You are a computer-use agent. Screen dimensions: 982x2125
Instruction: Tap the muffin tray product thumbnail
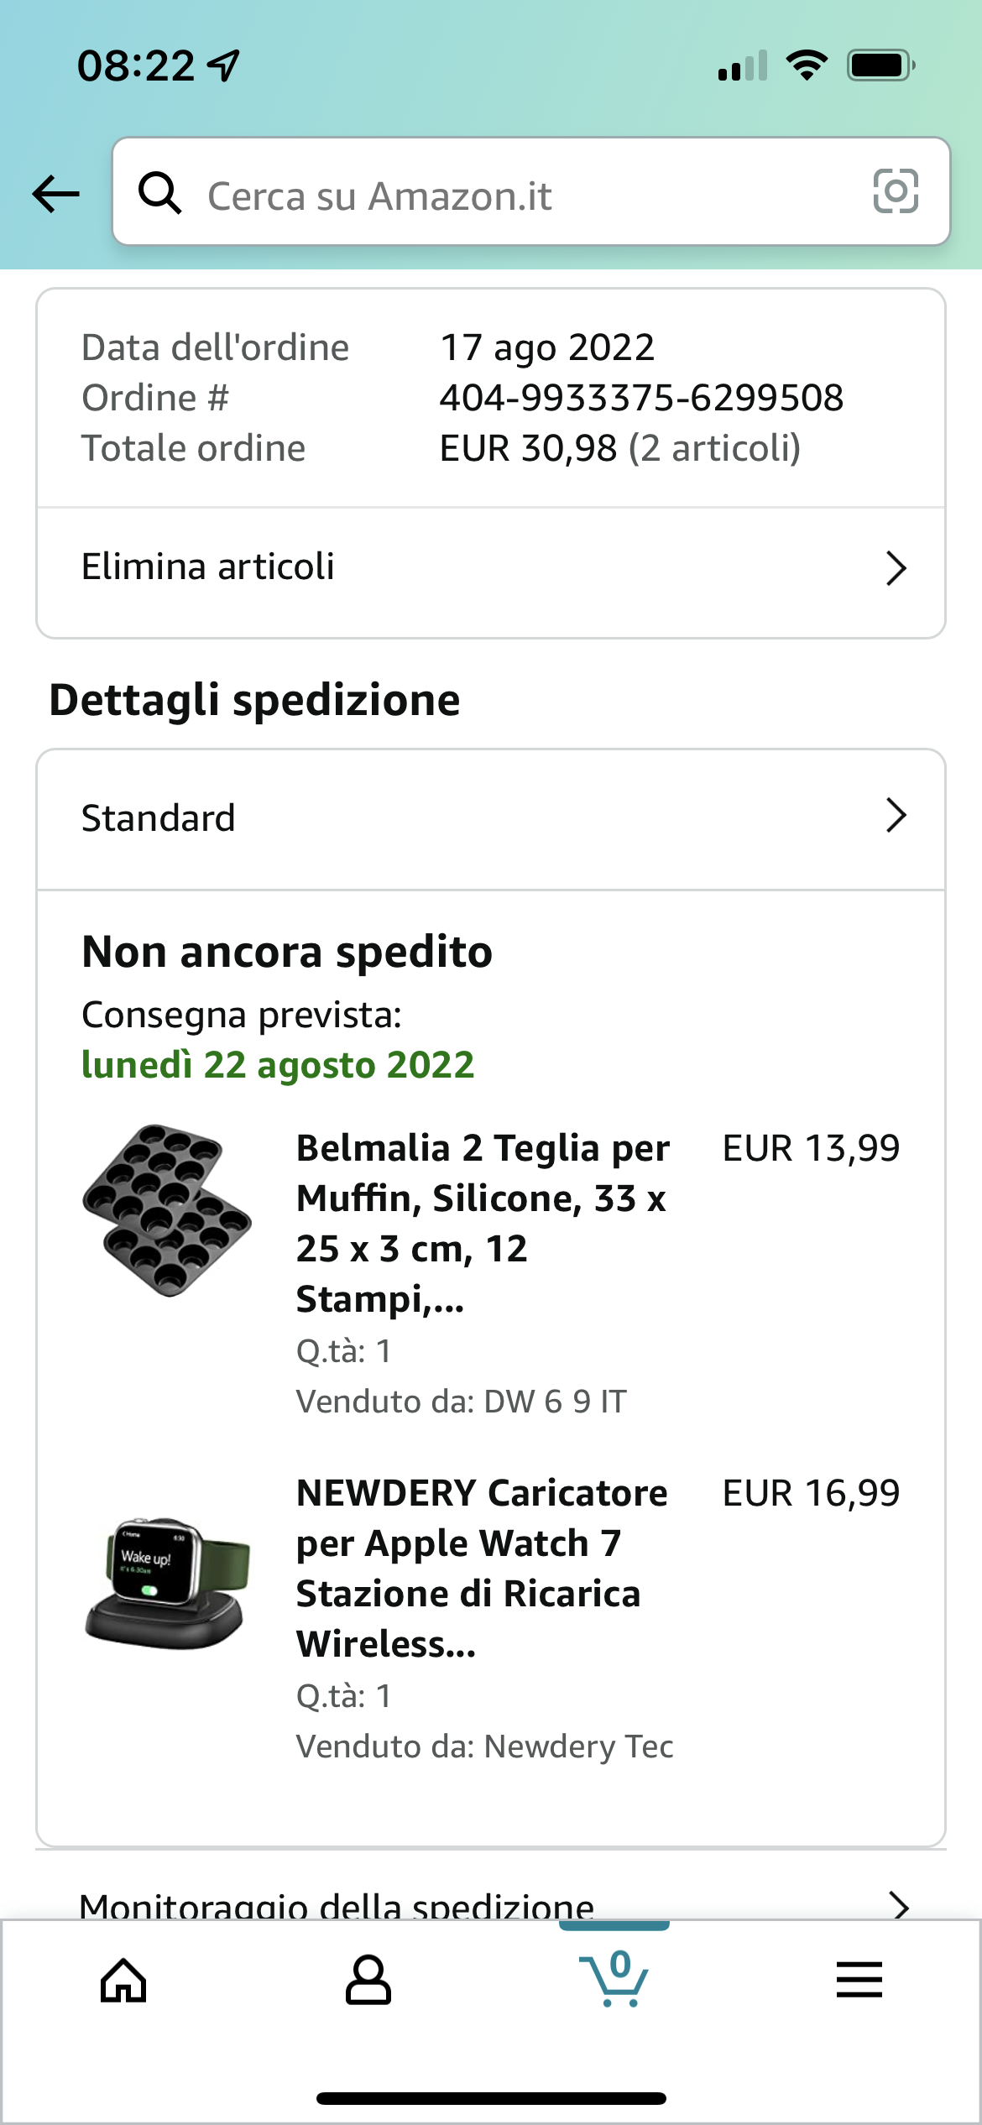pos(167,1210)
